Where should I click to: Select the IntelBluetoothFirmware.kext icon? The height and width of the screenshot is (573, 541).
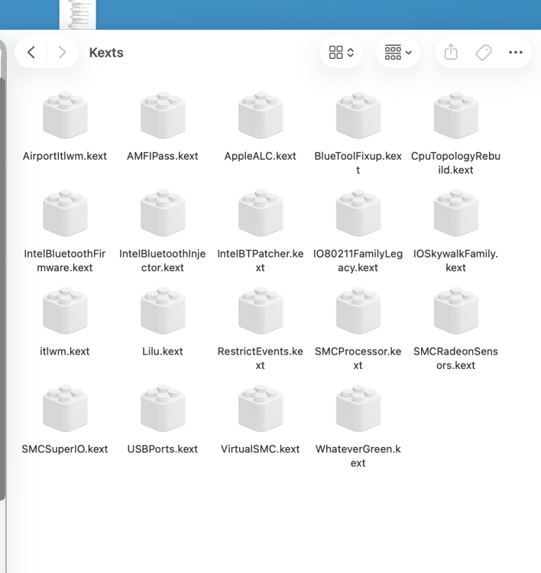tap(65, 213)
